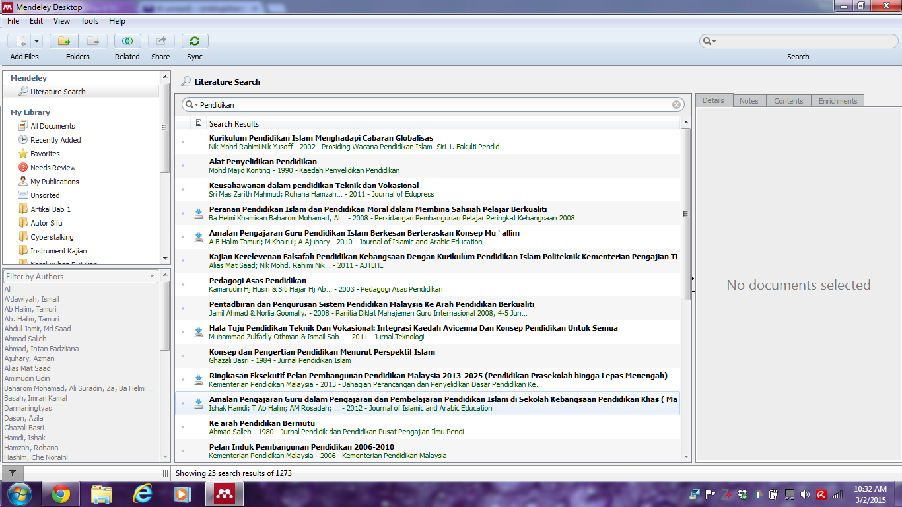Click the document icon column header
This screenshot has height=507, width=902.
click(x=199, y=123)
